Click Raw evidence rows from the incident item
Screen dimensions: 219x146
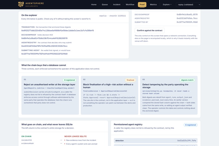coord(81,140)
